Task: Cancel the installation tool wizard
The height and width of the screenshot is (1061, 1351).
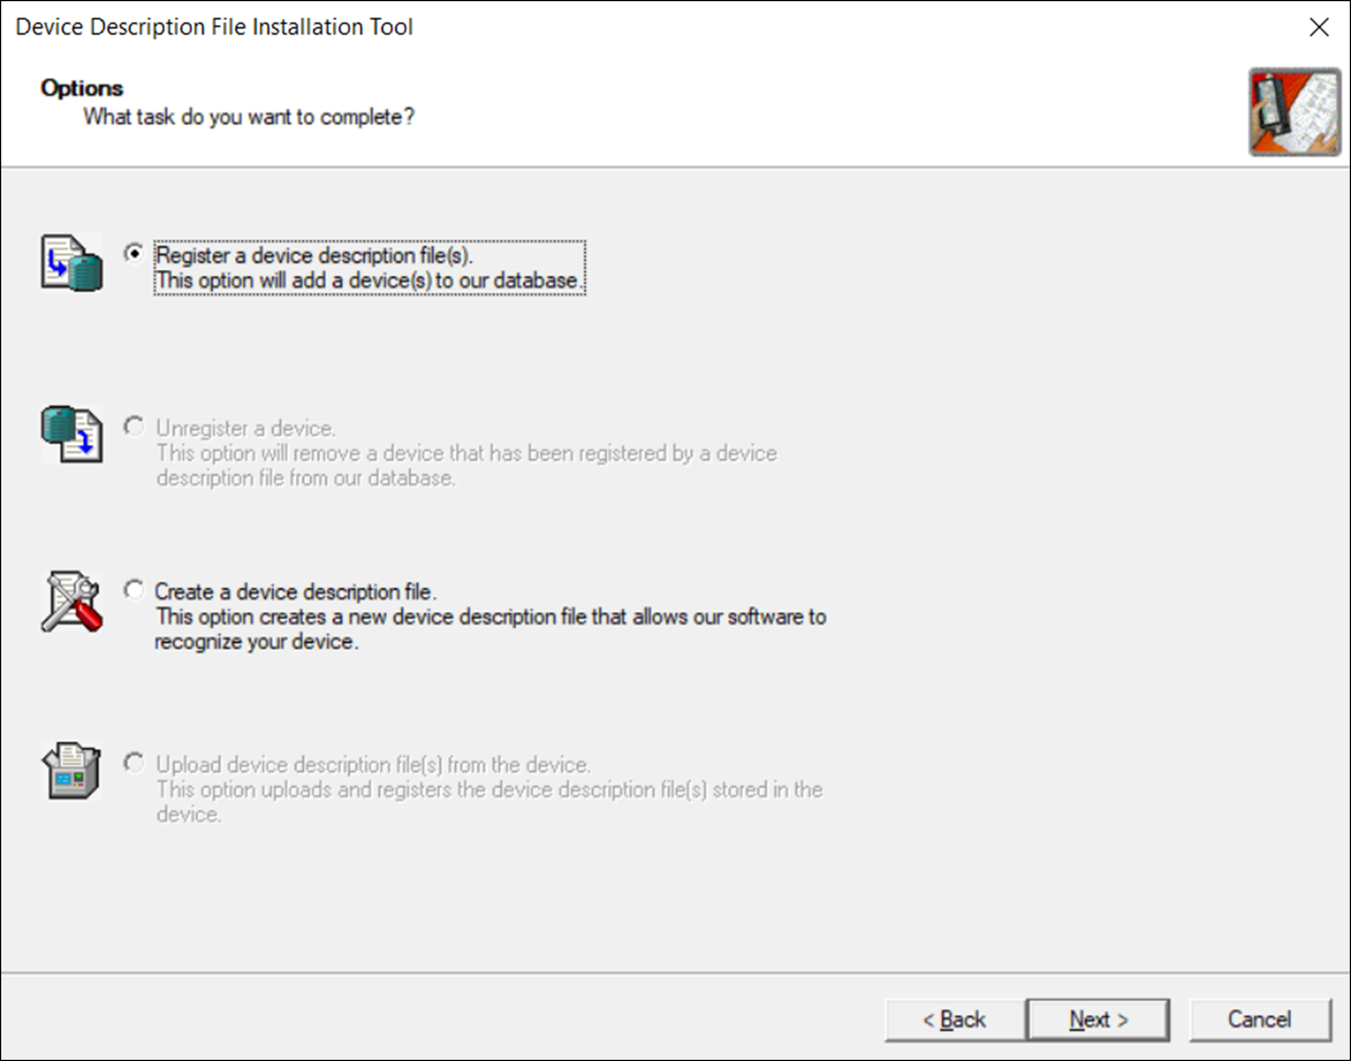Action: tap(1260, 1019)
